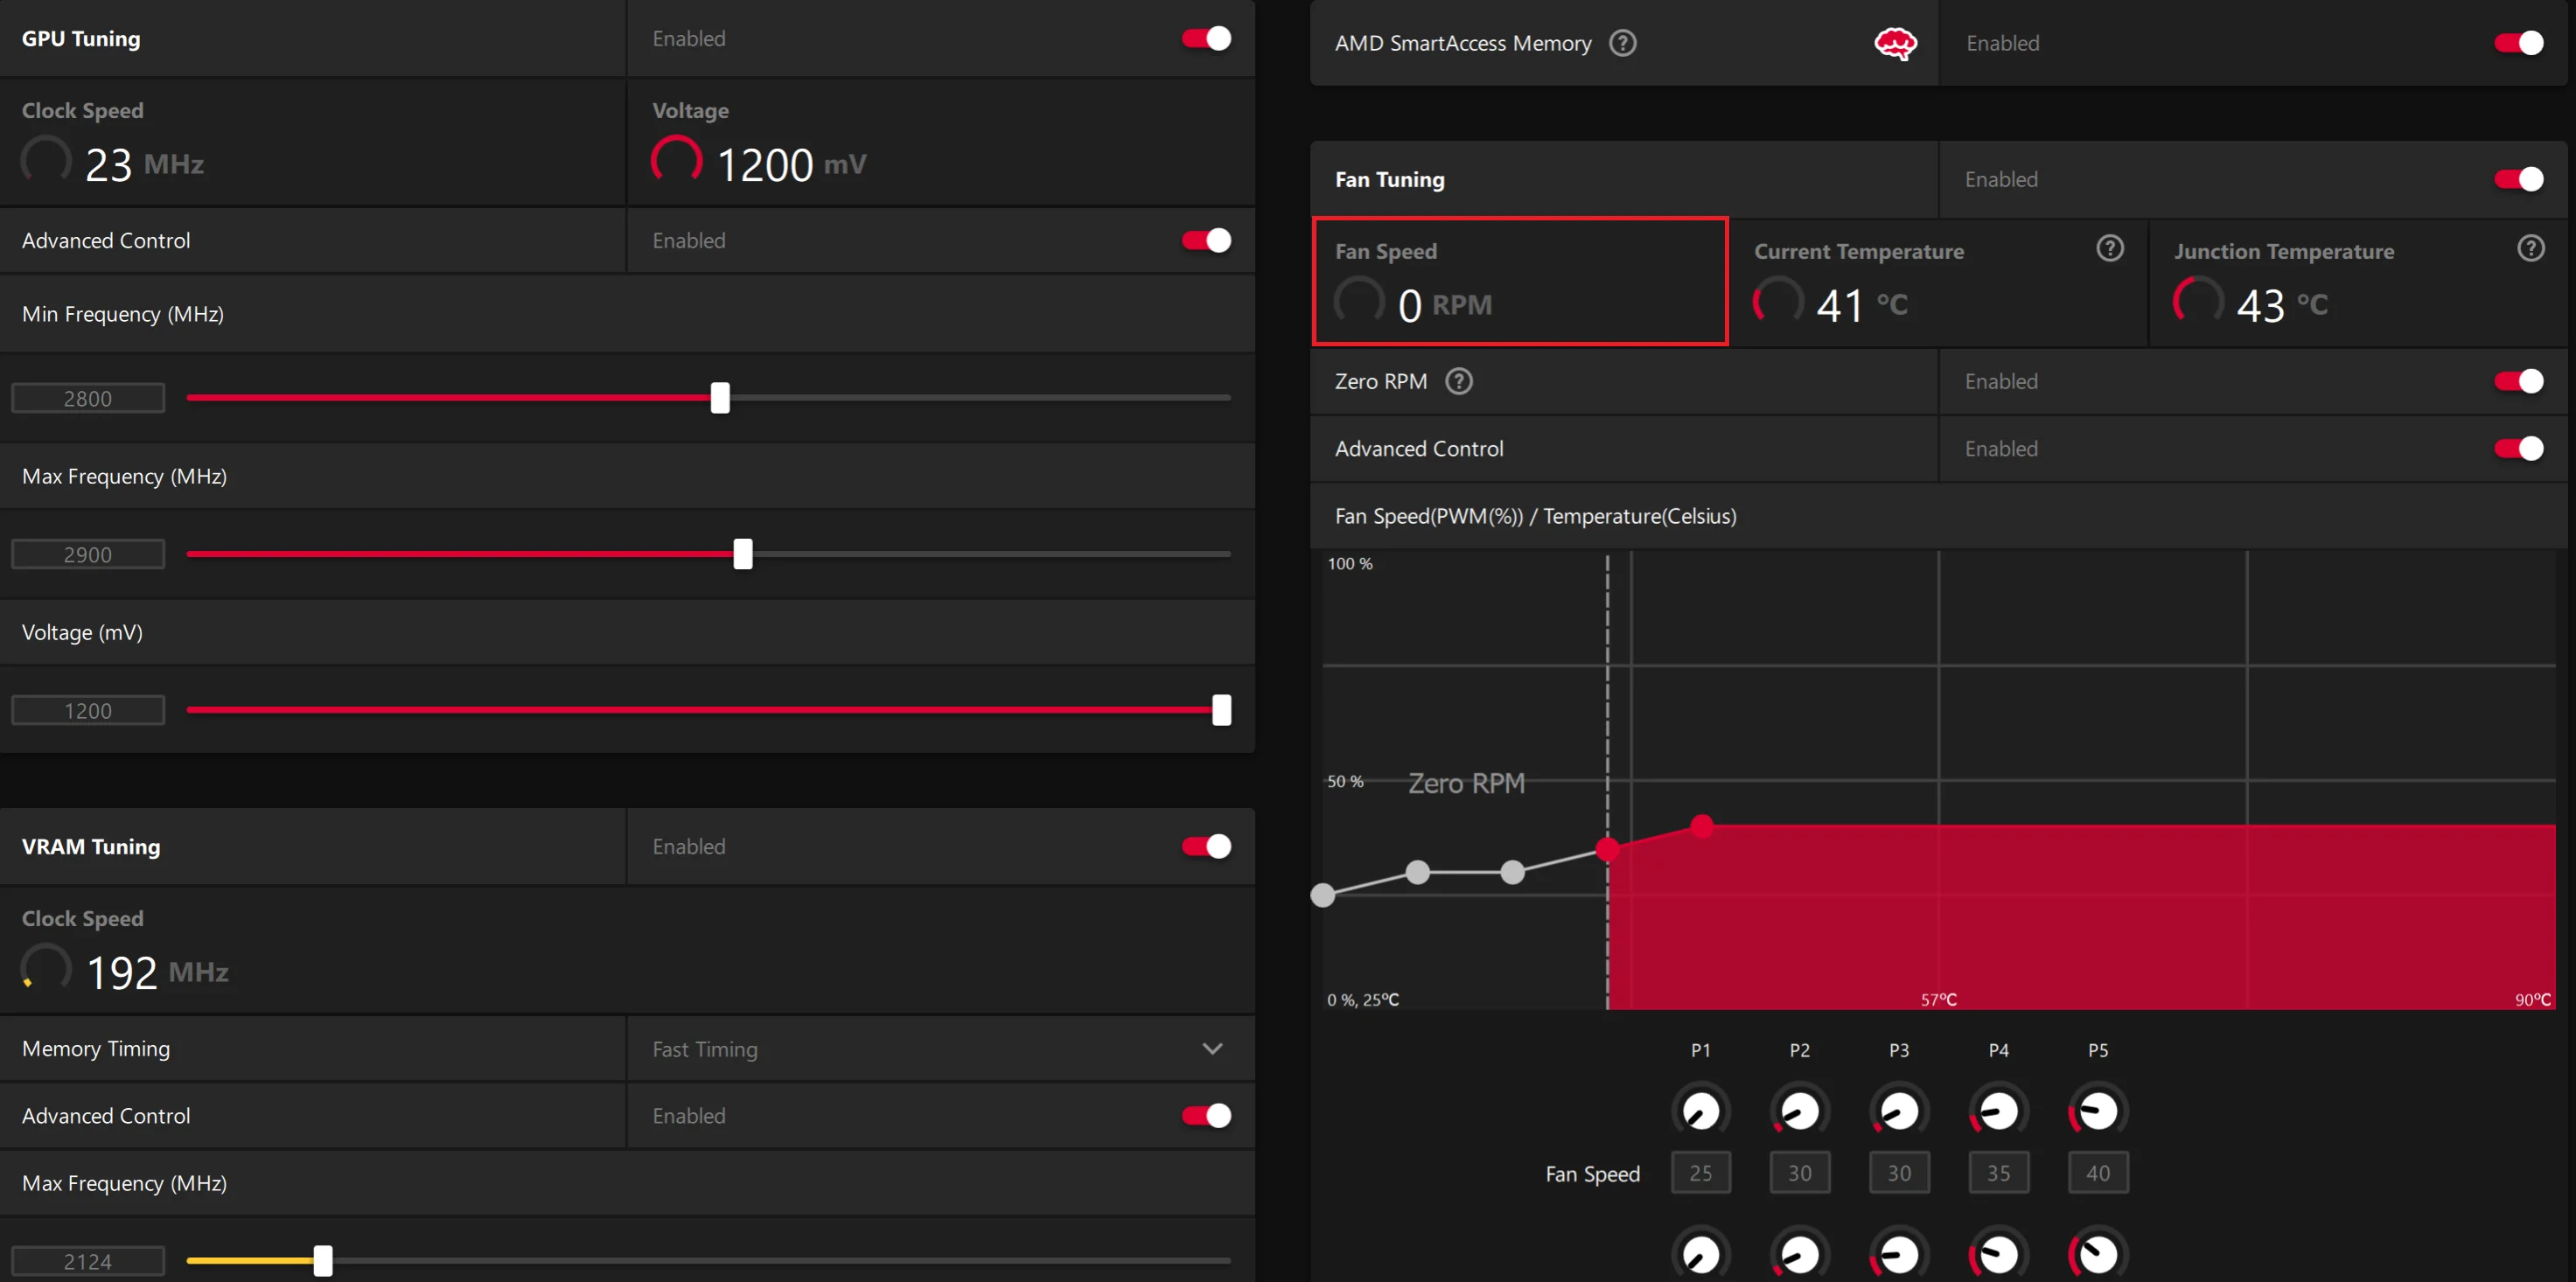The width and height of the screenshot is (2576, 1282).
Task: Click the "41 °C" current temperature value
Action: [1861, 305]
